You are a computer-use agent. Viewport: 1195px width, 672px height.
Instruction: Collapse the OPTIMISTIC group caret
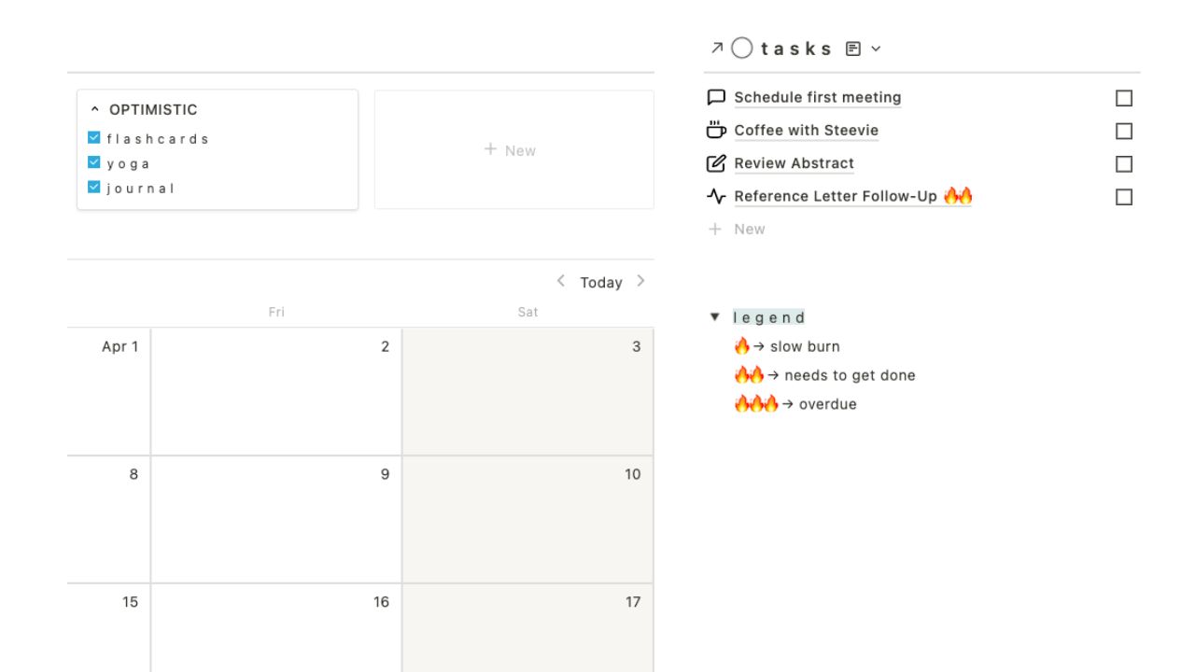tap(94, 109)
